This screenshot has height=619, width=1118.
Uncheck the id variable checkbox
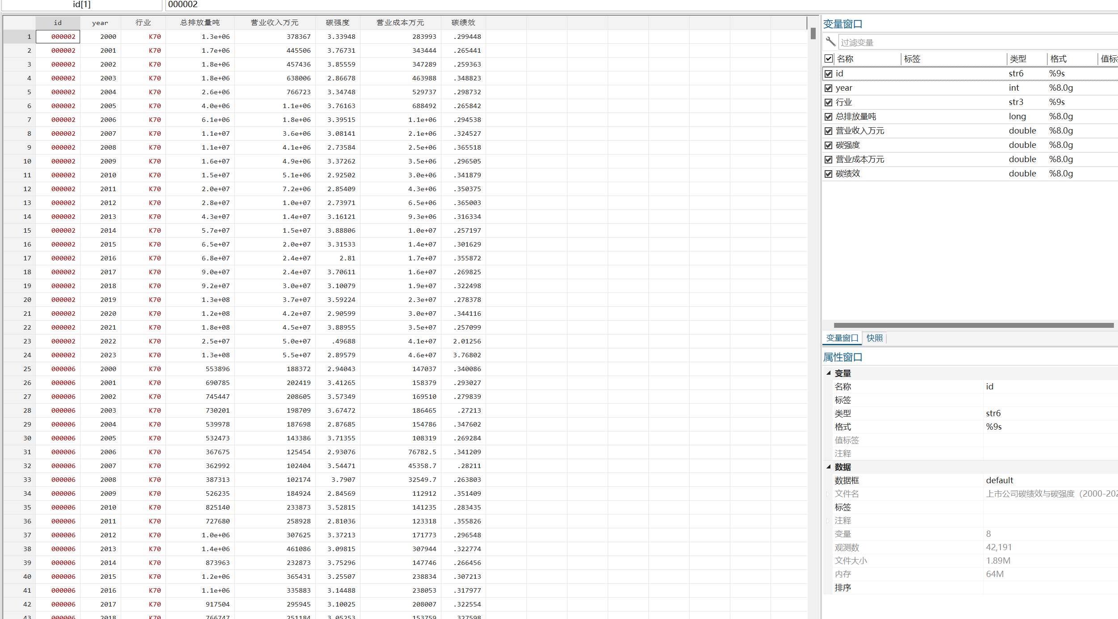[828, 74]
